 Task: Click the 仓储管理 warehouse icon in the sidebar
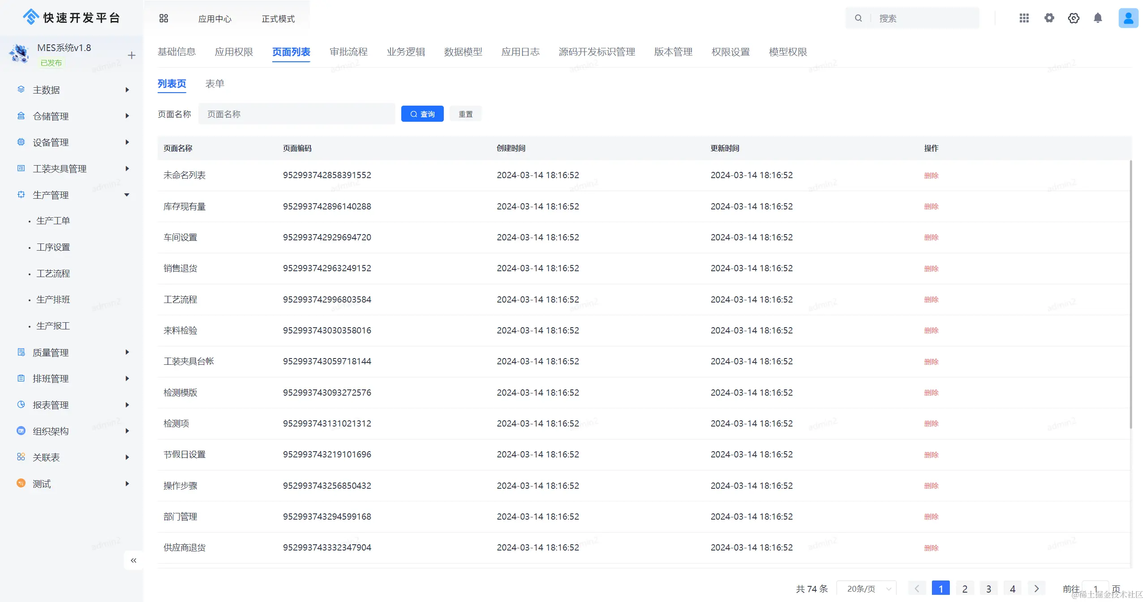pos(21,116)
